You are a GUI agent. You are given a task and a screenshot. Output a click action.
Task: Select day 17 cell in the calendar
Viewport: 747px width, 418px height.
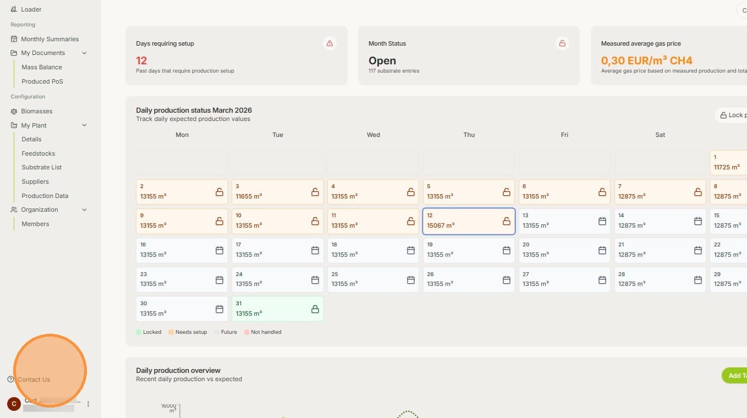tap(278, 250)
